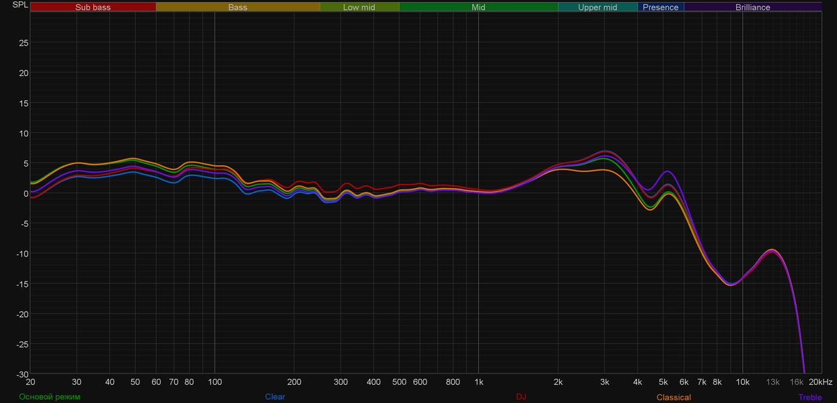Select the Low mid band header
The width and height of the screenshot is (837, 403).
359,7
